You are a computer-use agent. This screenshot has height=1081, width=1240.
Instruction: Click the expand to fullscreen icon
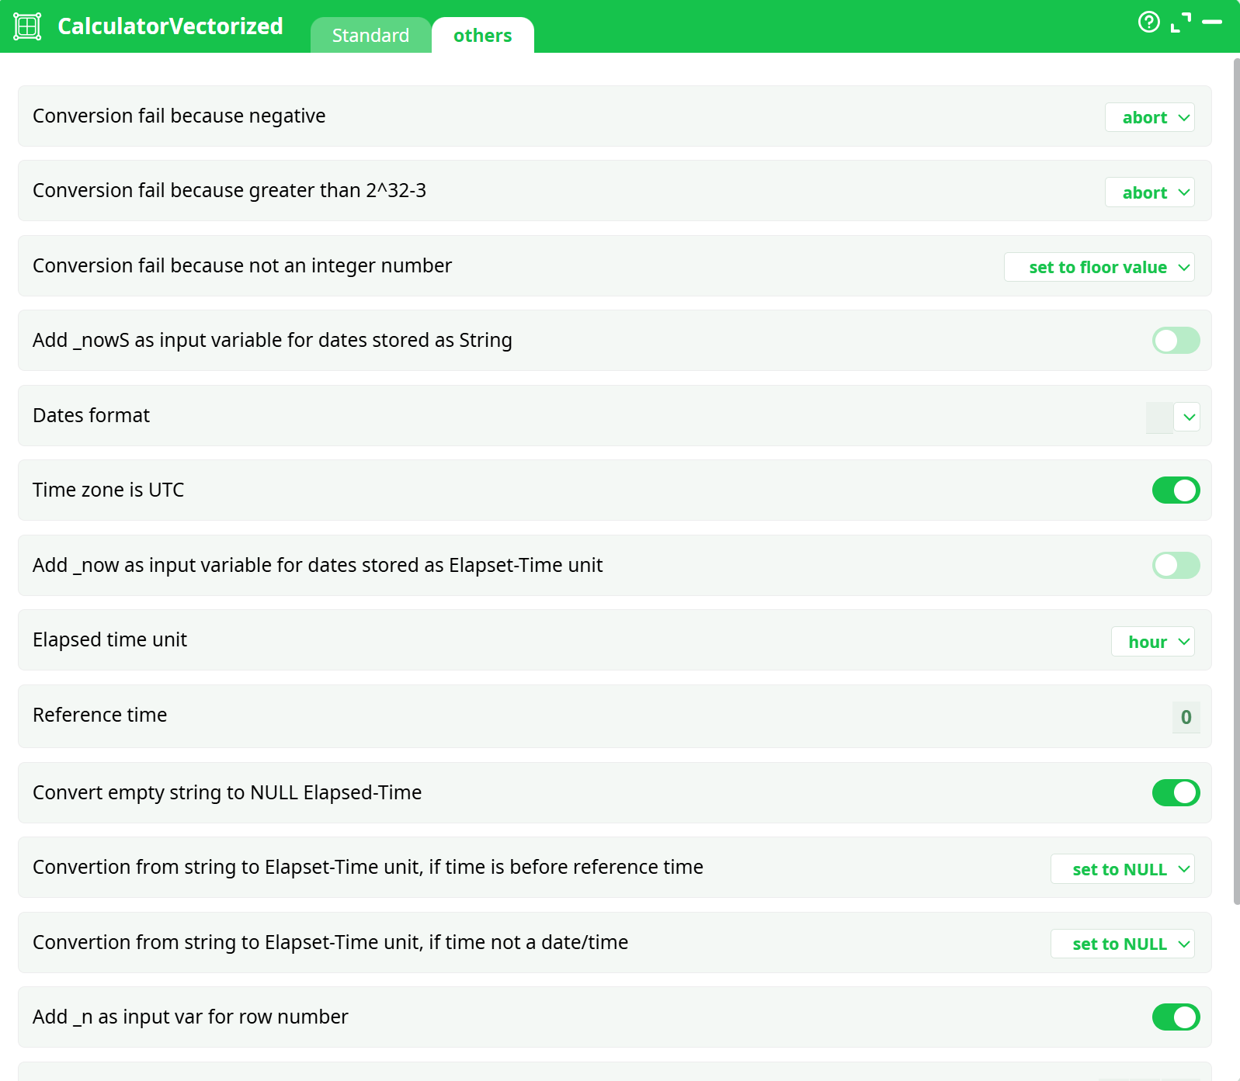pyautogui.click(x=1180, y=23)
